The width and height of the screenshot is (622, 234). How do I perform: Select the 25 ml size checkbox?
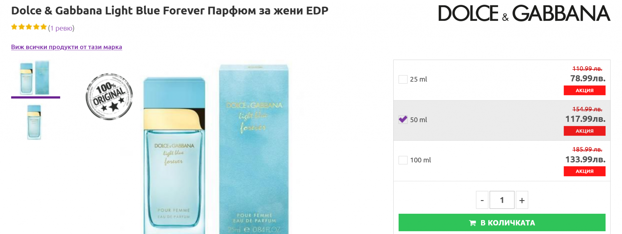pos(403,79)
